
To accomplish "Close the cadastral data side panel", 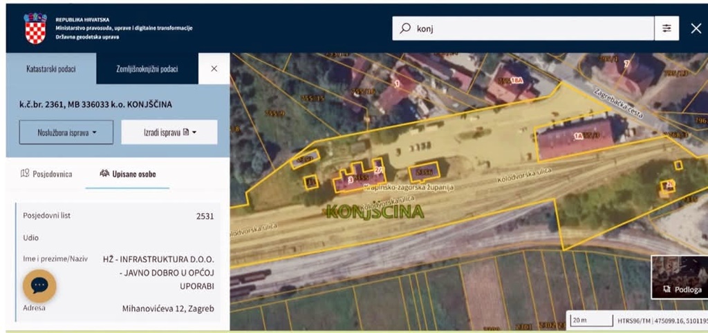I will (214, 69).
